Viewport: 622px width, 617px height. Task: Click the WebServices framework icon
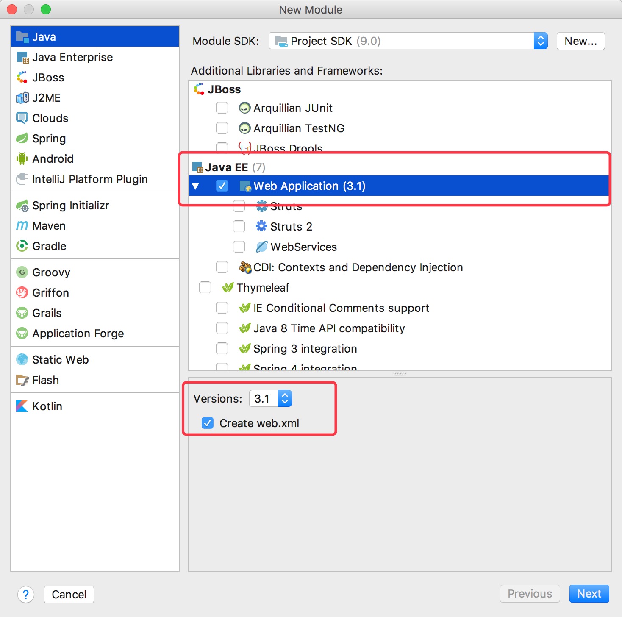[262, 247]
